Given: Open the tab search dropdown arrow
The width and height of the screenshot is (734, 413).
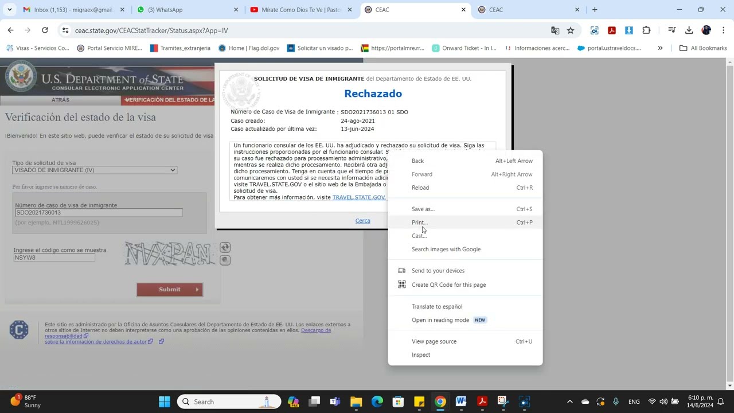Looking at the screenshot, I should pos(10,10).
